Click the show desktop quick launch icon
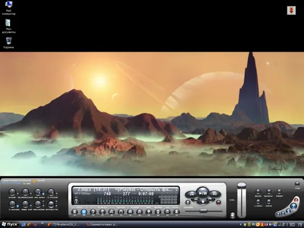304x228 pixels. [23, 224]
